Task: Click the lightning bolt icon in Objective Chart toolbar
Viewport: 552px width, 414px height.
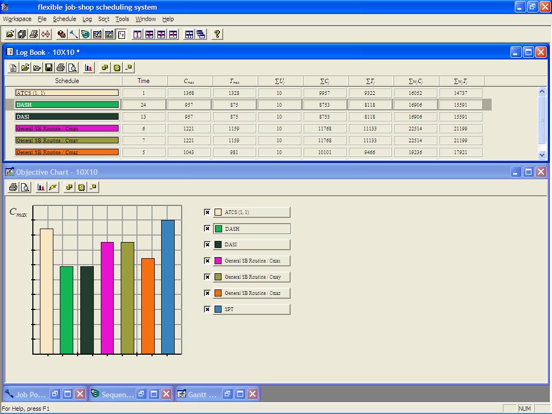Action: (53, 187)
